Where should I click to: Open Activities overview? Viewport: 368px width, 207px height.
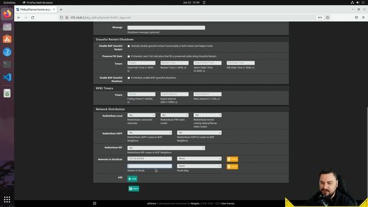coord(9,2)
